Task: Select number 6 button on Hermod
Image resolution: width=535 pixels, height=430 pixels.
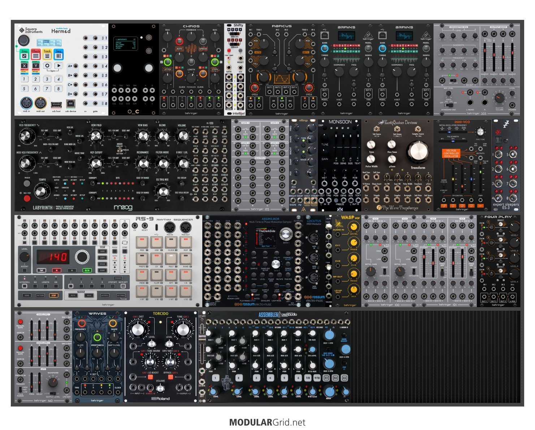Action: click(36, 88)
